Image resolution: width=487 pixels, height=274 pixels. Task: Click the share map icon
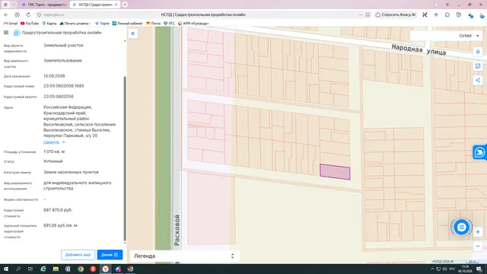478,80
